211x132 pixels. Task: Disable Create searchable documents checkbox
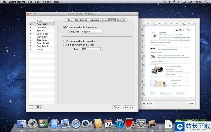tap(65, 27)
